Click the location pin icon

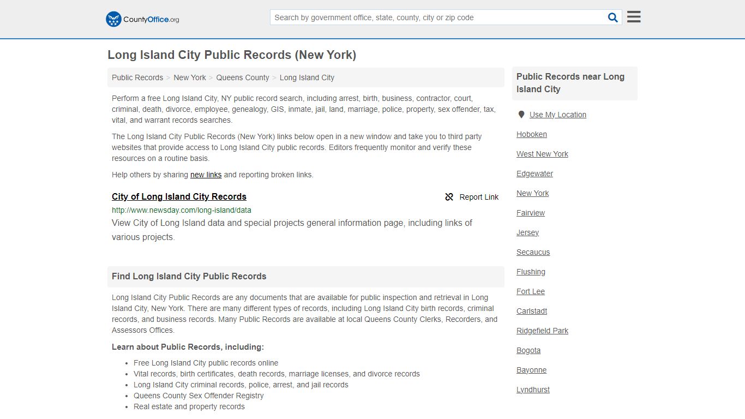pyautogui.click(x=521, y=115)
